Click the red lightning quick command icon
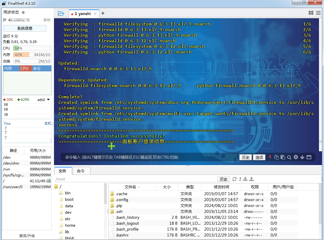The height and width of the screenshot is (240, 324). [x=270, y=157]
